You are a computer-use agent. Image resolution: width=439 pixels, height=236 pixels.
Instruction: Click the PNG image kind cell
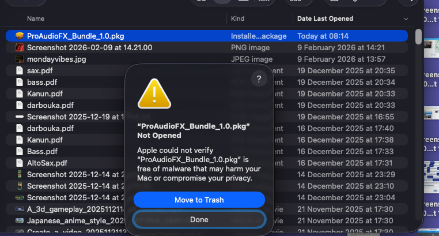tap(250, 48)
